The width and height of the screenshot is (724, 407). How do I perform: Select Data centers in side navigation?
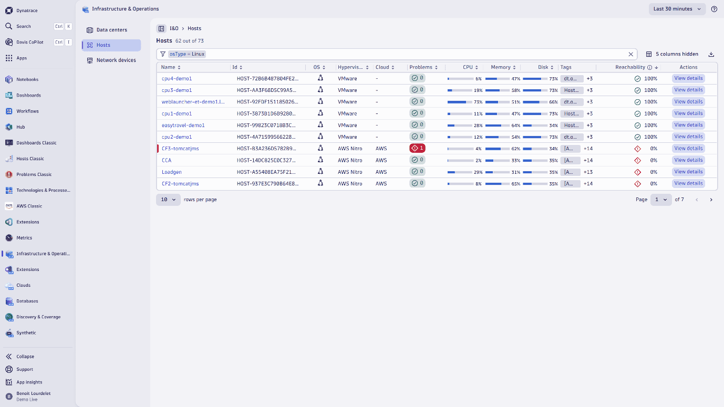pyautogui.click(x=111, y=30)
